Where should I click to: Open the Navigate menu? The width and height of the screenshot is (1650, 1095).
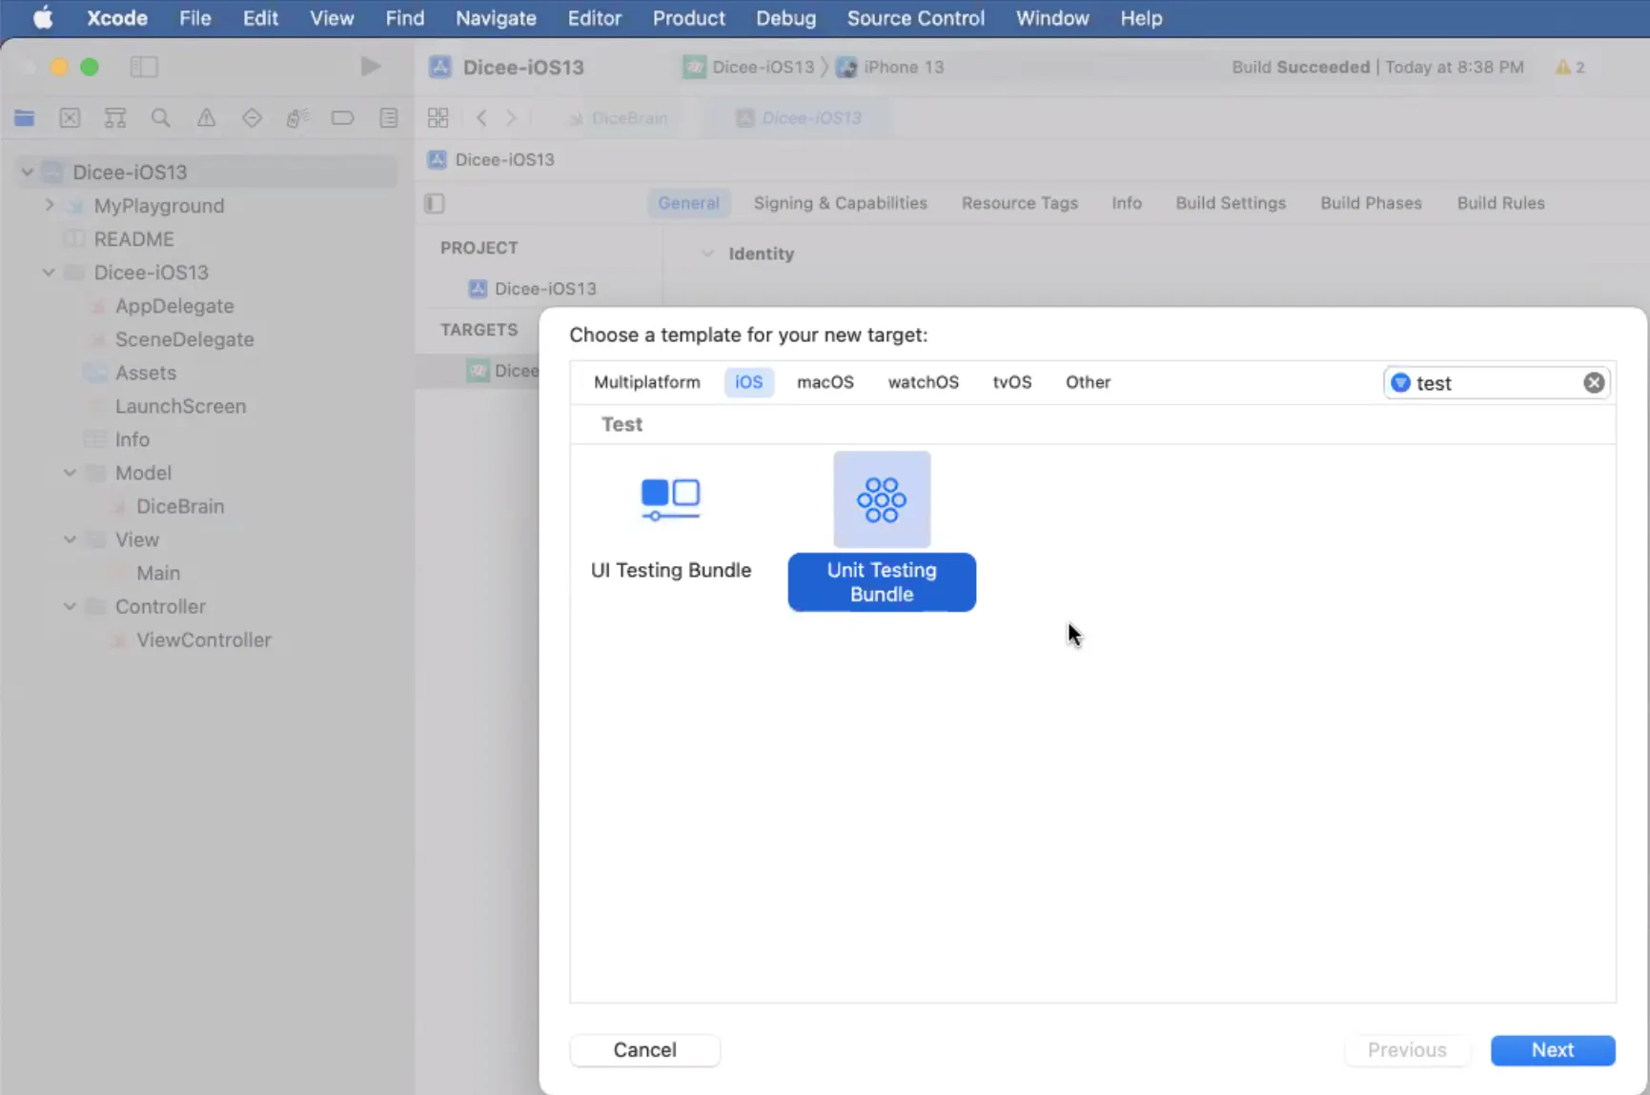coord(496,18)
